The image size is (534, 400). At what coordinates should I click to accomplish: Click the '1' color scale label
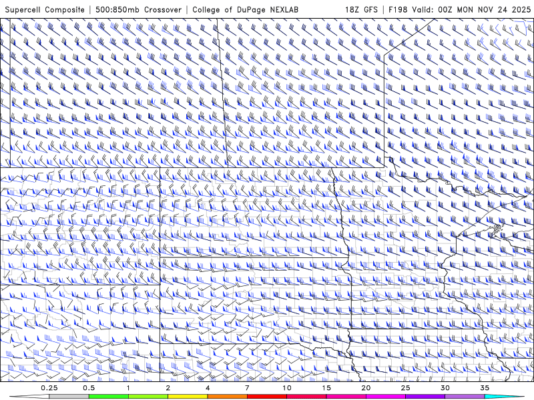[128, 388]
